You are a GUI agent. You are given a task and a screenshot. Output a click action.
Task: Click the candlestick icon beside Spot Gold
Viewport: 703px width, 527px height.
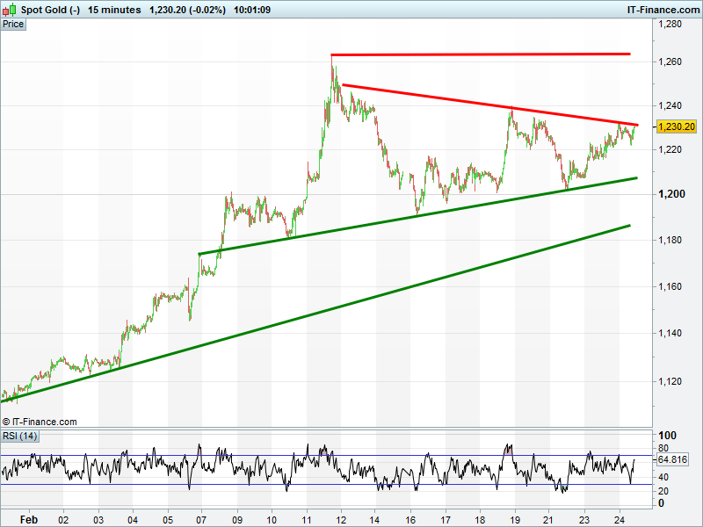[9, 10]
